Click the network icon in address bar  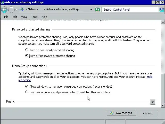(x=22, y=9)
